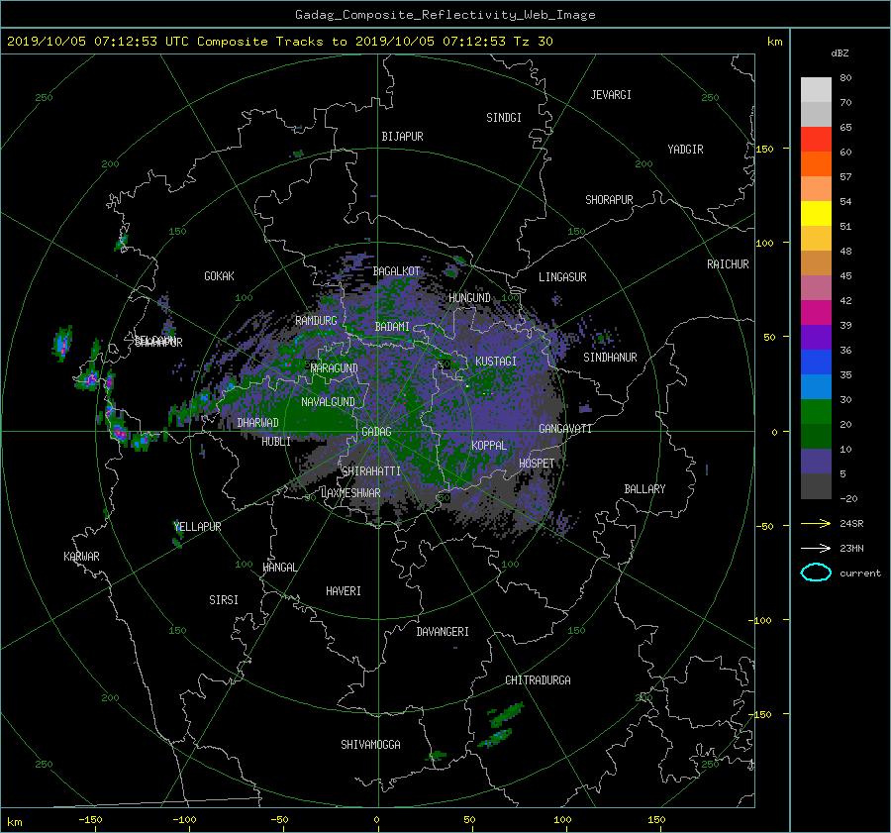Click the DAVANGERI city label
The height and width of the screenshot is (833, 891).
[x=443, y=632]
